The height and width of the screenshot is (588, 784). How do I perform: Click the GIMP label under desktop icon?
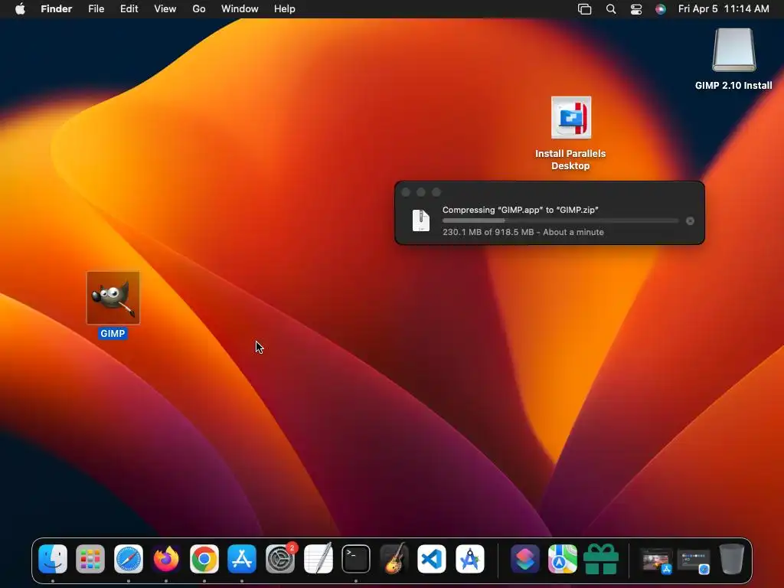[113, 334]
